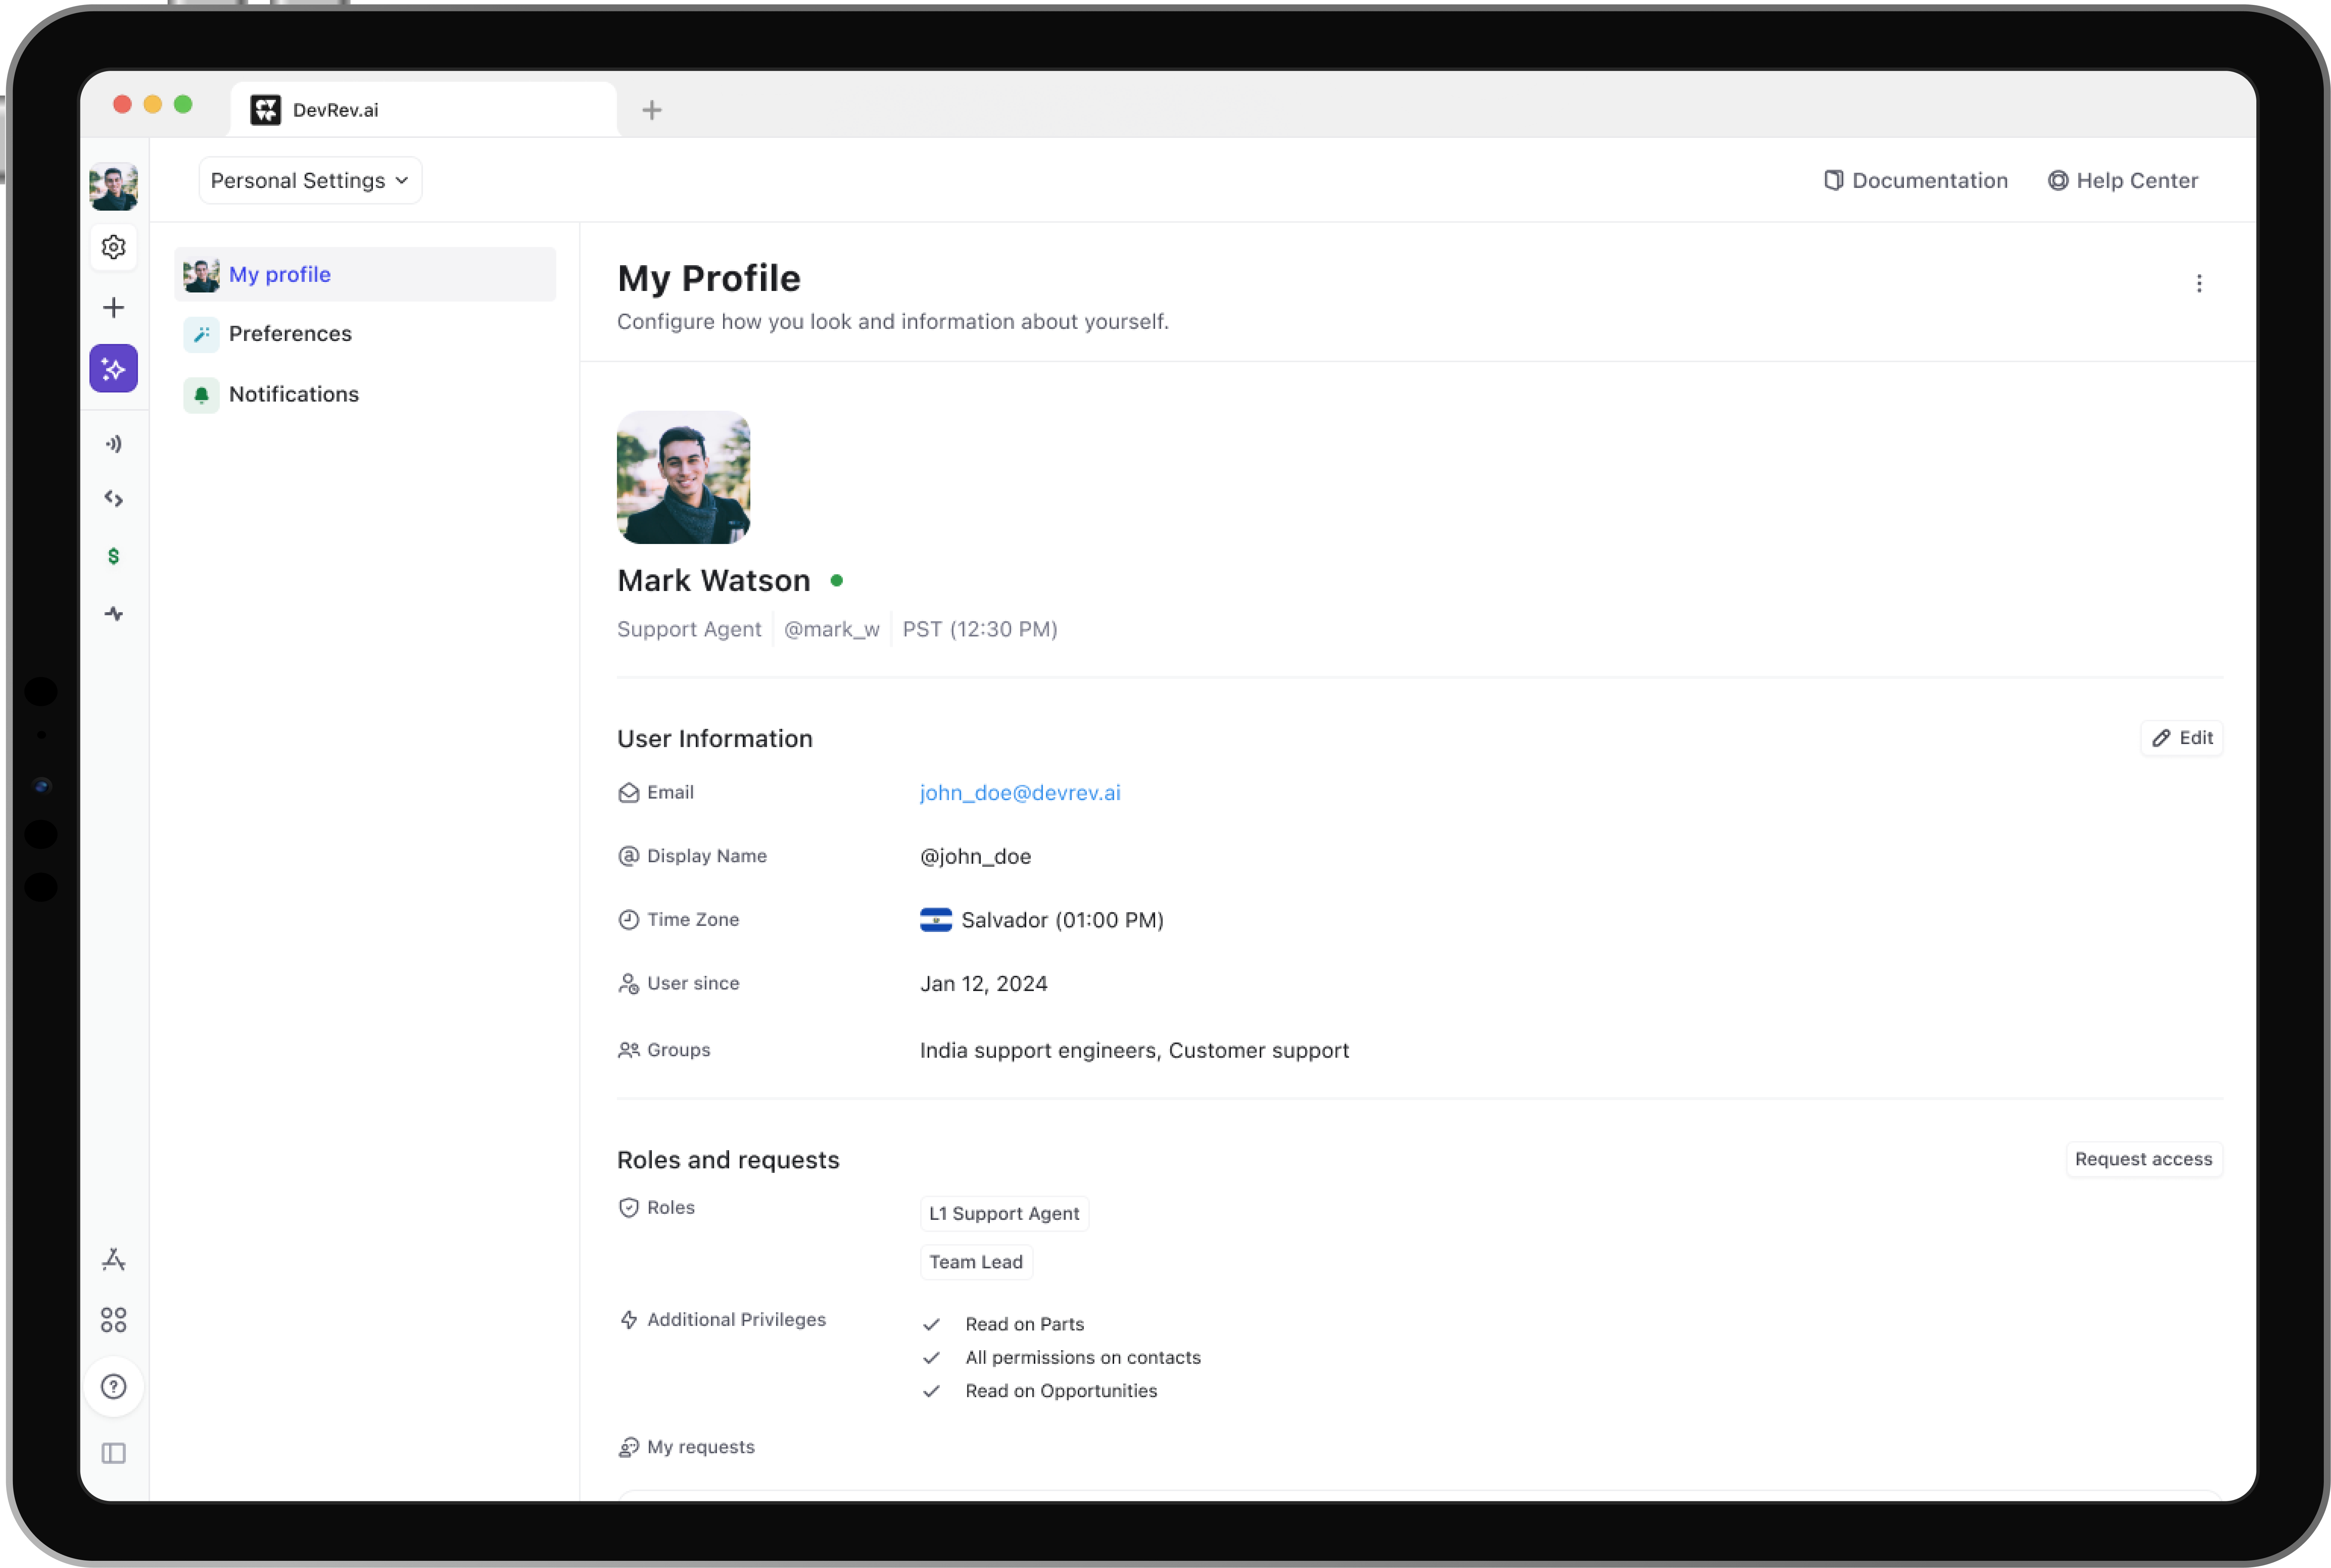The width and height of the screenshot is (2331, 1568).
Task: Click the My requests icon
Action: click(x=628, y=1447)
